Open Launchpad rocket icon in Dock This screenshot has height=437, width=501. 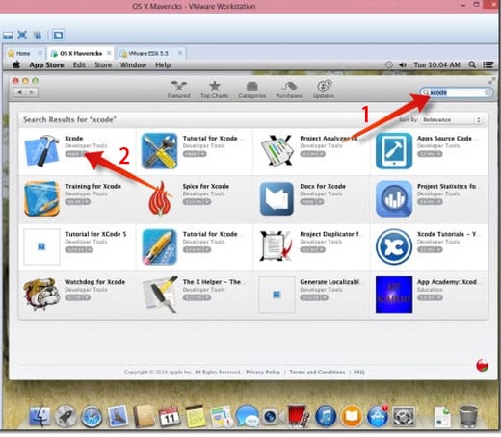pos(66,417)
